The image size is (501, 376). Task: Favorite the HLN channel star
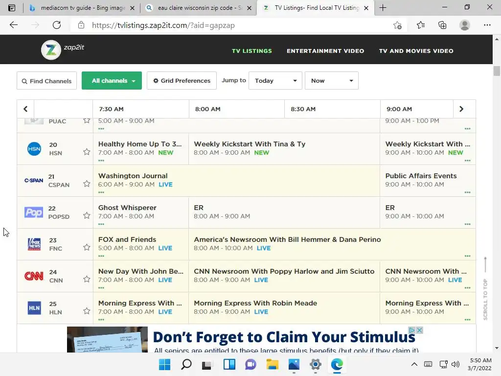point(87,311)
